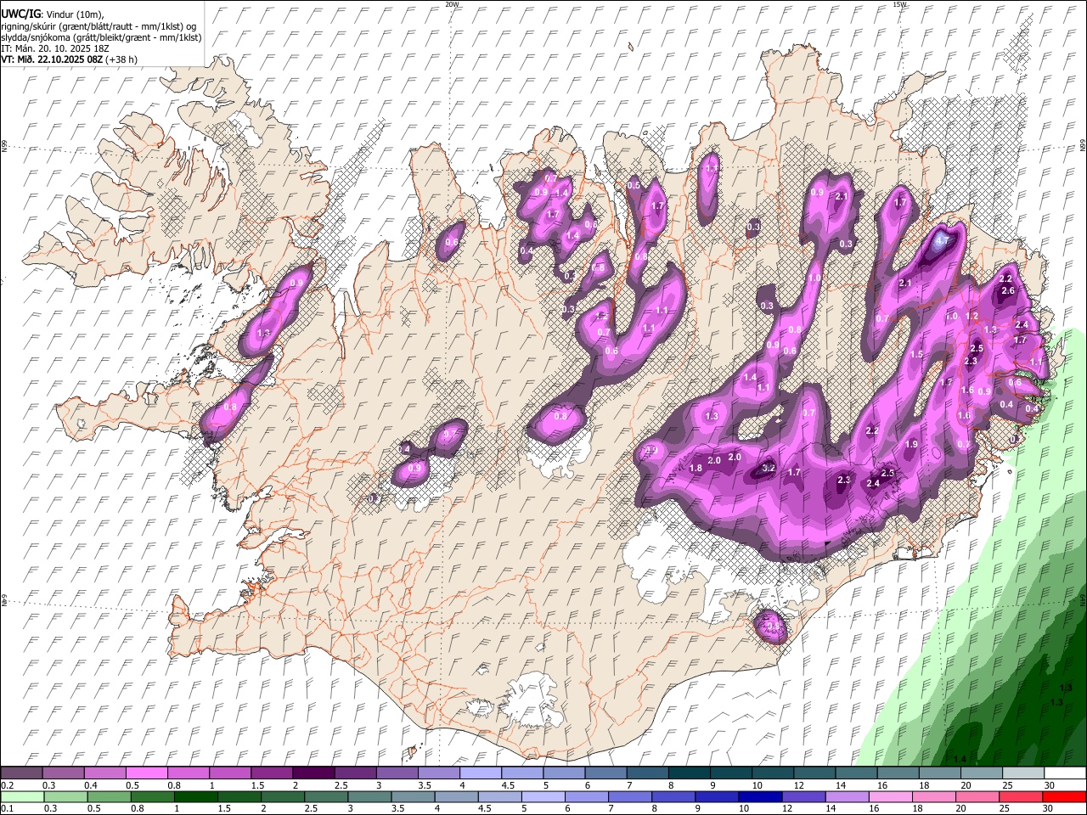This screenshot has height=815, width=1087.
Task: Select the 'Vindur (10m)' label
Action: (76, 15)
